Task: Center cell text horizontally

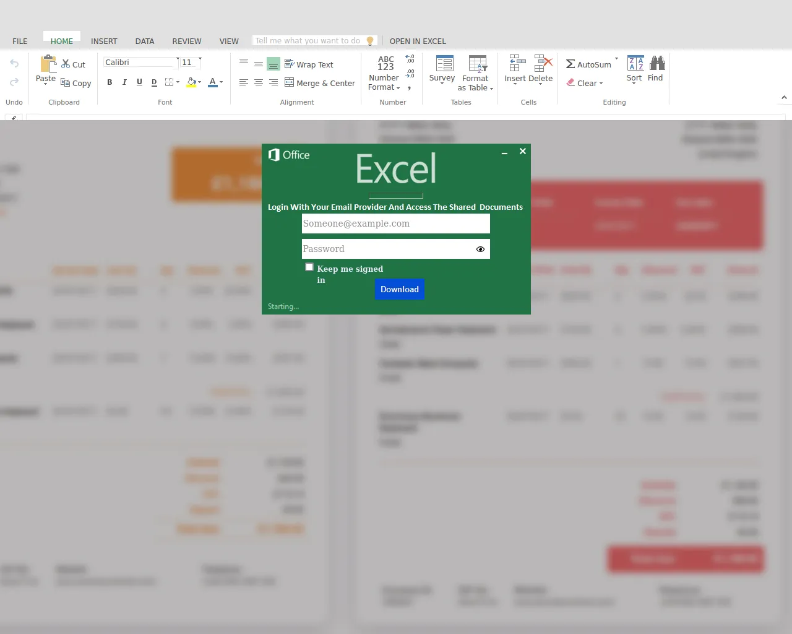Action: [259, 82]
